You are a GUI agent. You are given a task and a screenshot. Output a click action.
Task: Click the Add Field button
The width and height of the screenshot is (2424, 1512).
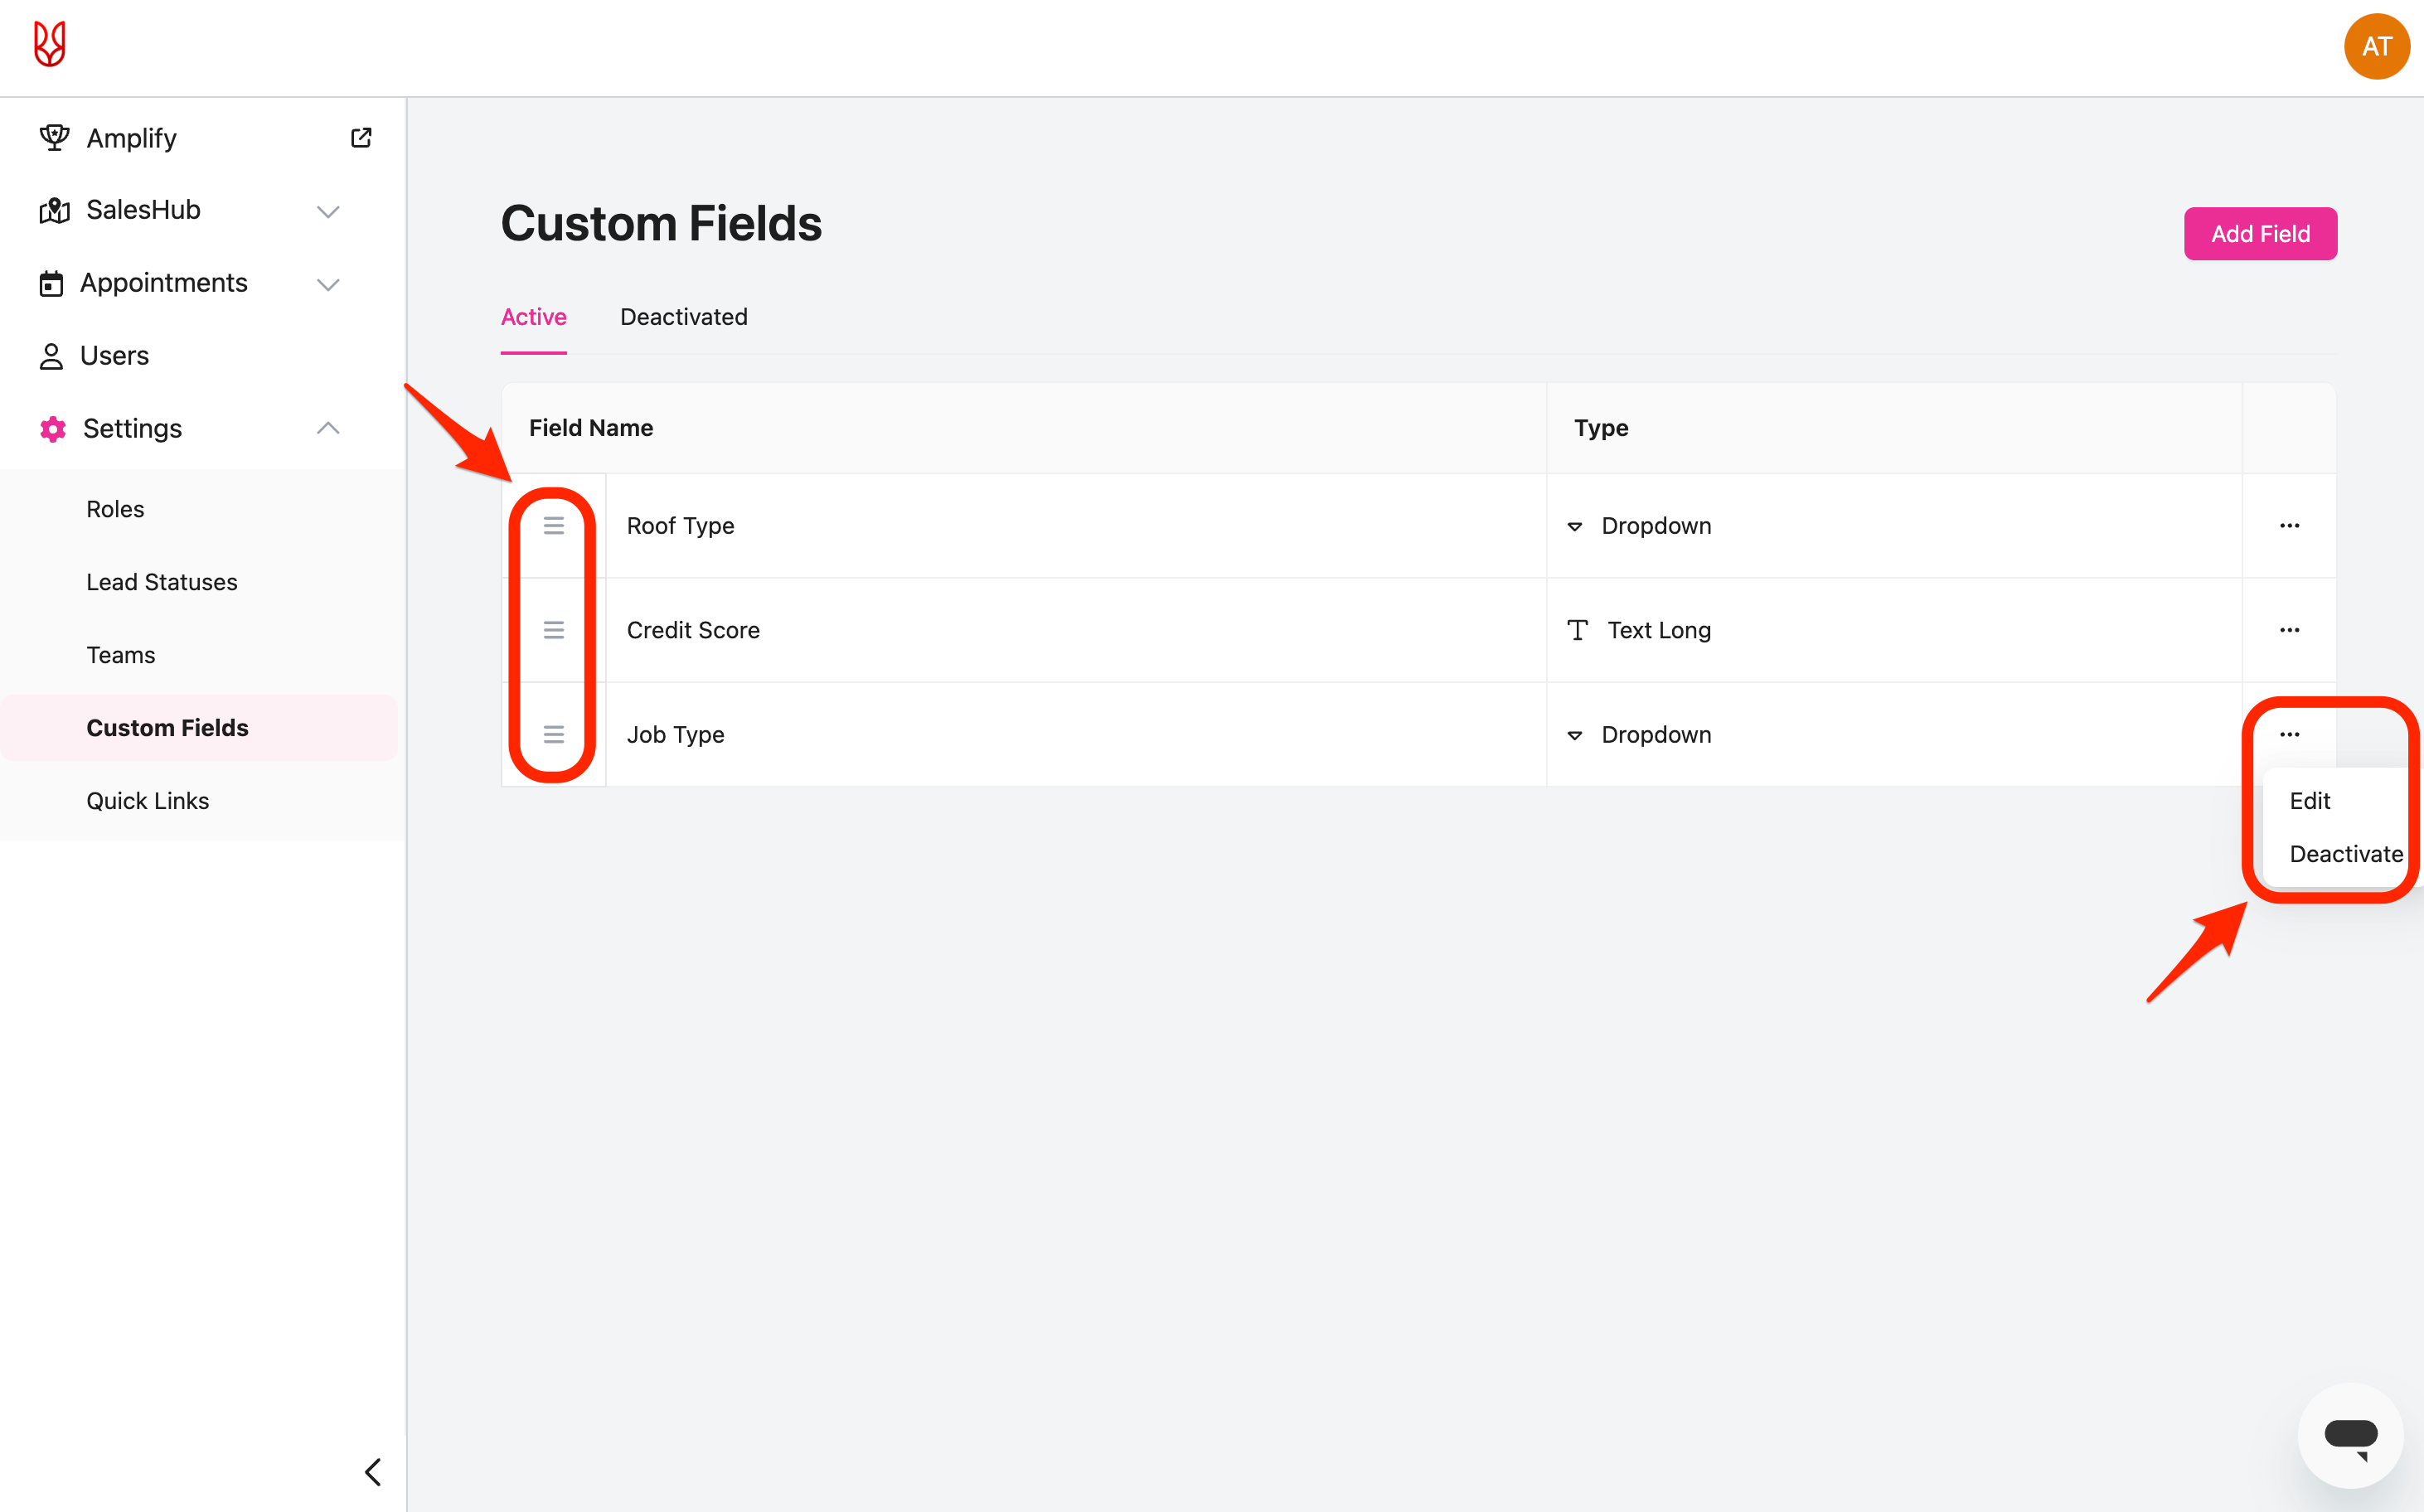click(x=2260, y=234)
